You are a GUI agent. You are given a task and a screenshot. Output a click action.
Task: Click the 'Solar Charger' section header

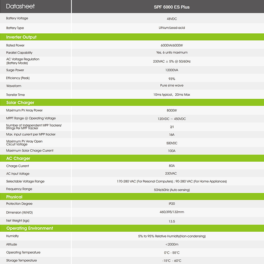click(x=20, y=103)
